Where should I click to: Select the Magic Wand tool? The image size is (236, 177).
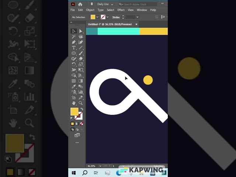point(74,37)
